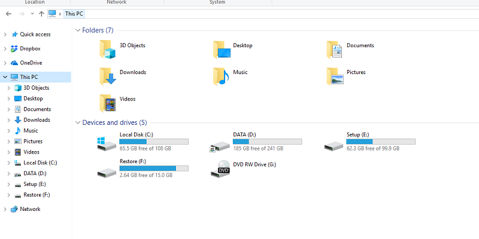
Task: Open the Pictures folder in main pane
Action: 335,75
